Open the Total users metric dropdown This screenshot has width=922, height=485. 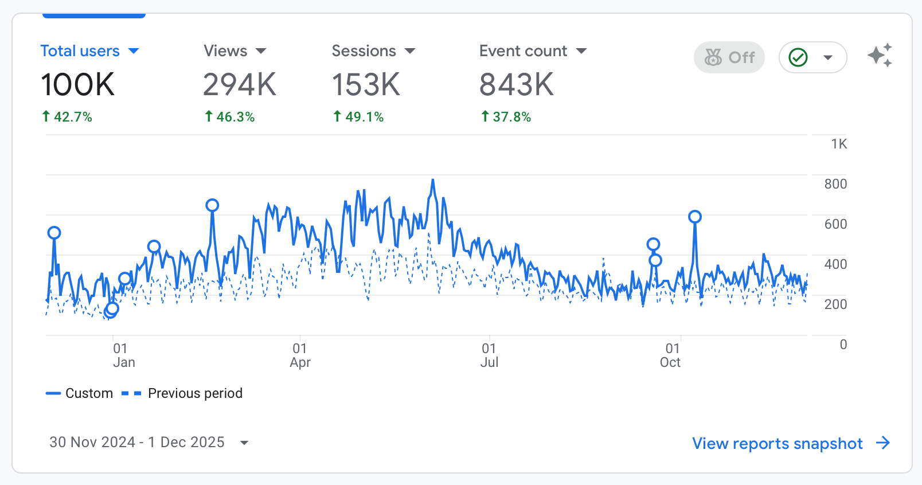(x=134, y=51)
